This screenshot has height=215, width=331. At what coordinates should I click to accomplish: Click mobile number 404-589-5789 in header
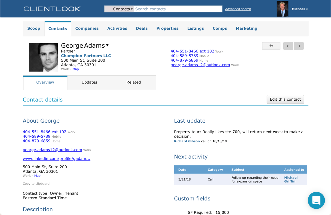[x=184, y=56]
